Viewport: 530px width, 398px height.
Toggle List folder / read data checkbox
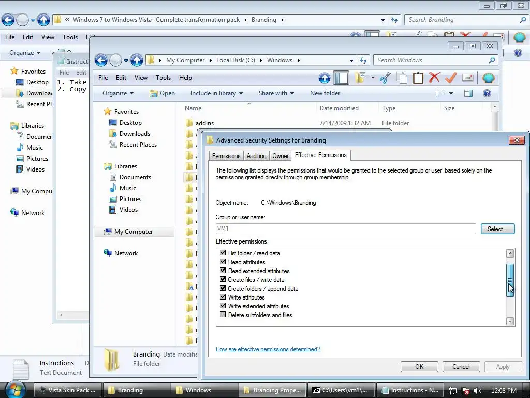[x=223, y=253]
